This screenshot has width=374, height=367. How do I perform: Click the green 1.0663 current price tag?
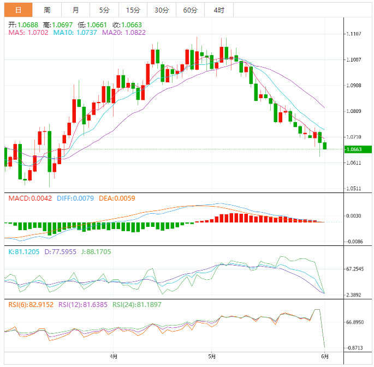point(358,149)
